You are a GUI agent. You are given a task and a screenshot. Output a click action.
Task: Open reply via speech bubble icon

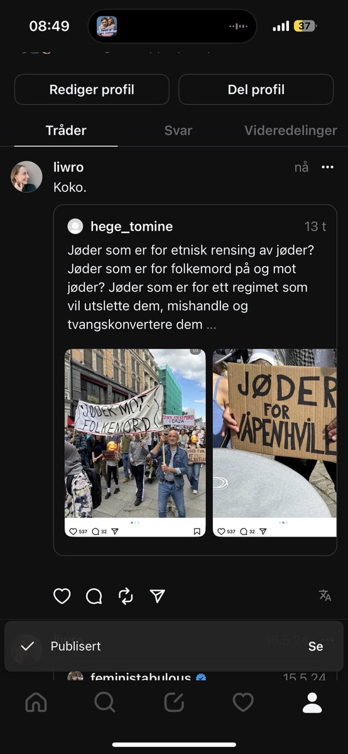click(94, 596)
